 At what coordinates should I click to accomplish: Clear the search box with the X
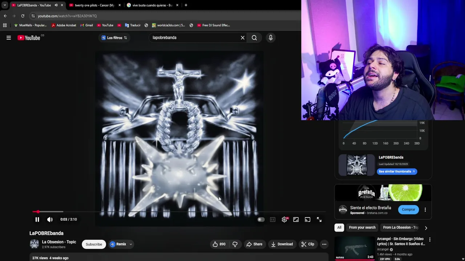pyautogui.click(x=243, y=38)
